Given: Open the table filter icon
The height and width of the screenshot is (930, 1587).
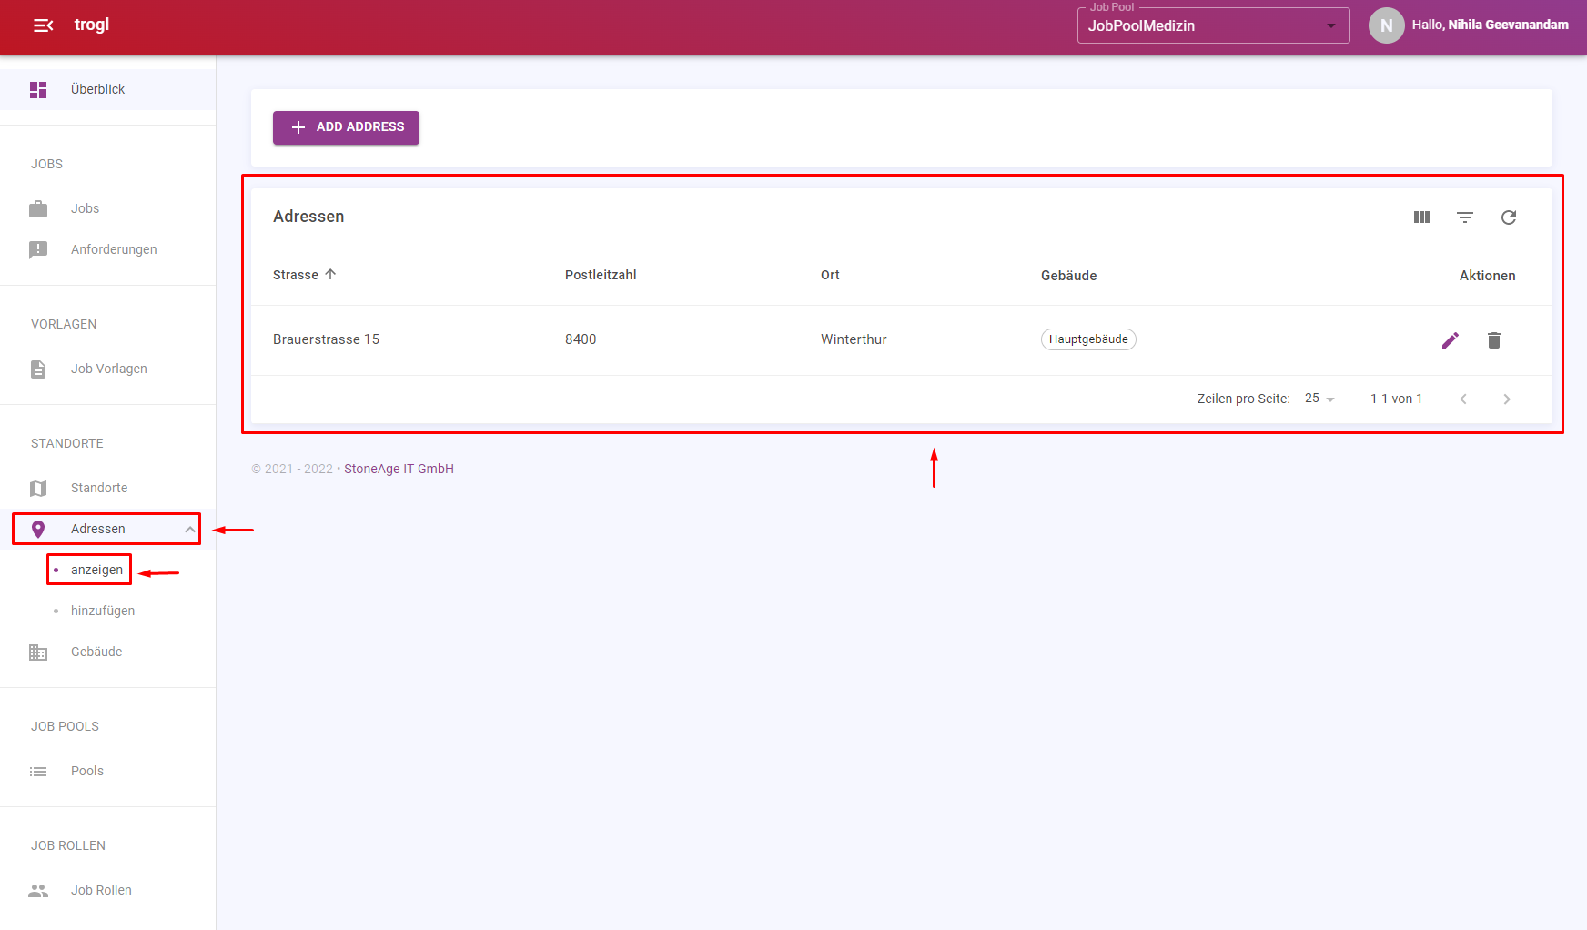Looking at the screenshot, I should tap(1465, 217).
